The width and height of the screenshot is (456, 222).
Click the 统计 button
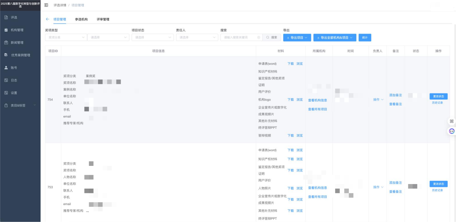point(365,37)
